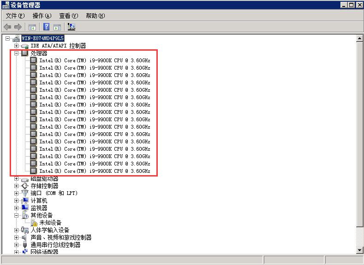Select the 未知设备 label
The width and height of the screenshot is (364, 265).
point(50,223)
